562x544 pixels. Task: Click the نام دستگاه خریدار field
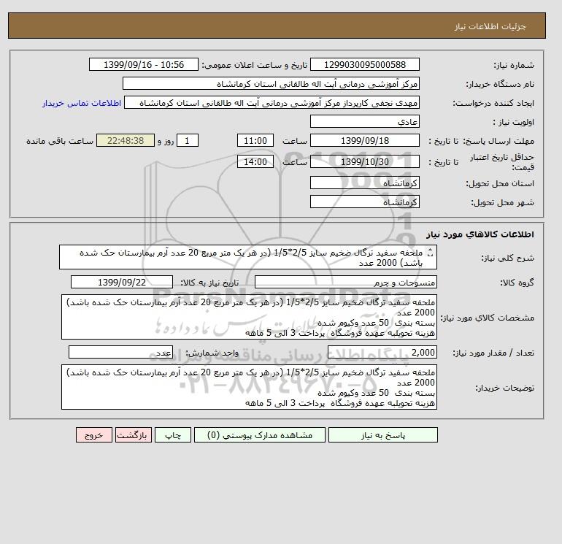[x=271, y=84]
